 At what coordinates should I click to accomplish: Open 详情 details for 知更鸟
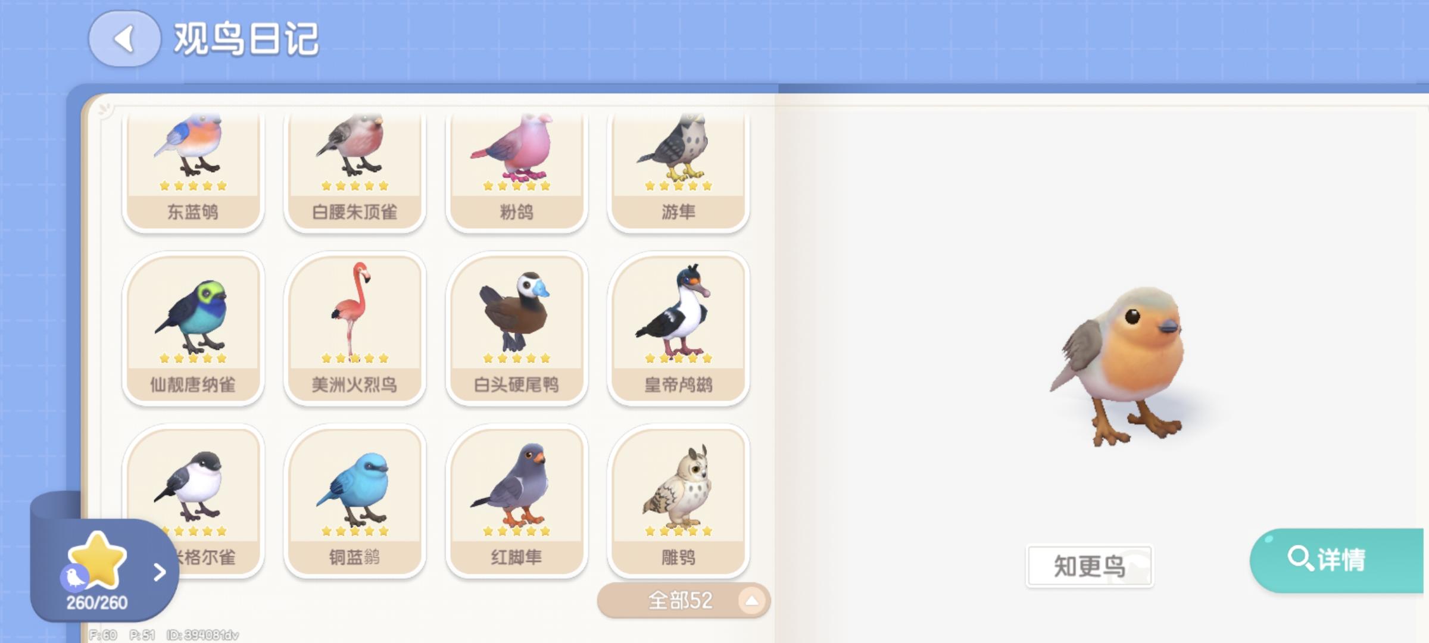(1337, 560)
